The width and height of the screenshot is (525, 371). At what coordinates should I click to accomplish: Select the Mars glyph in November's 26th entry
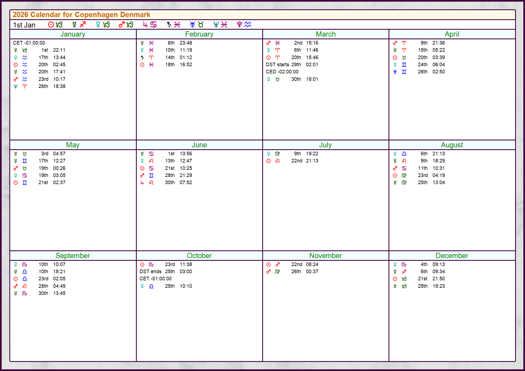[269, 272]
